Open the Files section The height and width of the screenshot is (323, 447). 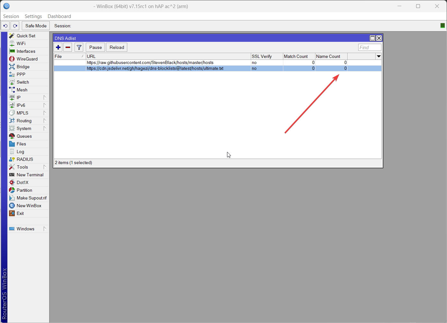click(x=28, y=144)
